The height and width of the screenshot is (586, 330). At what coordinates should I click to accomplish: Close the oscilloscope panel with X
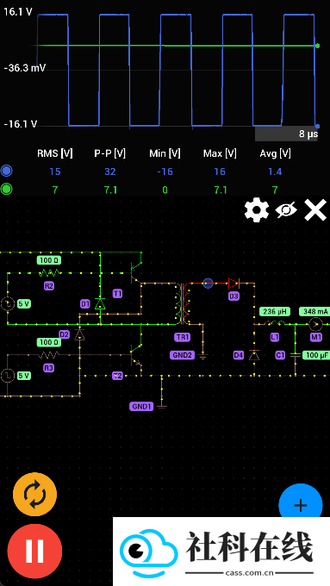(315, 210)
